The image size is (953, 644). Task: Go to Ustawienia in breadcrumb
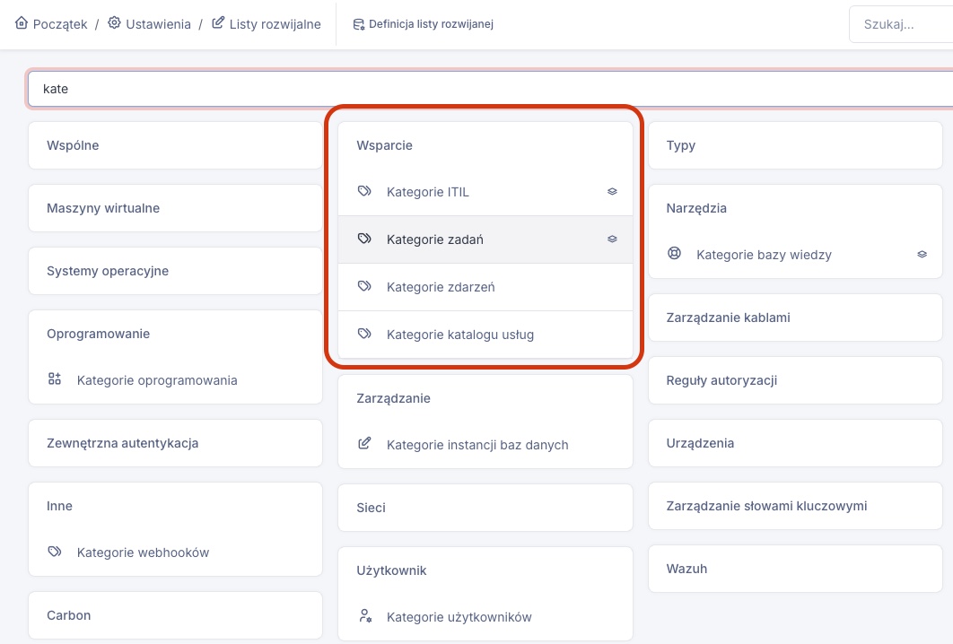point(149,24)
